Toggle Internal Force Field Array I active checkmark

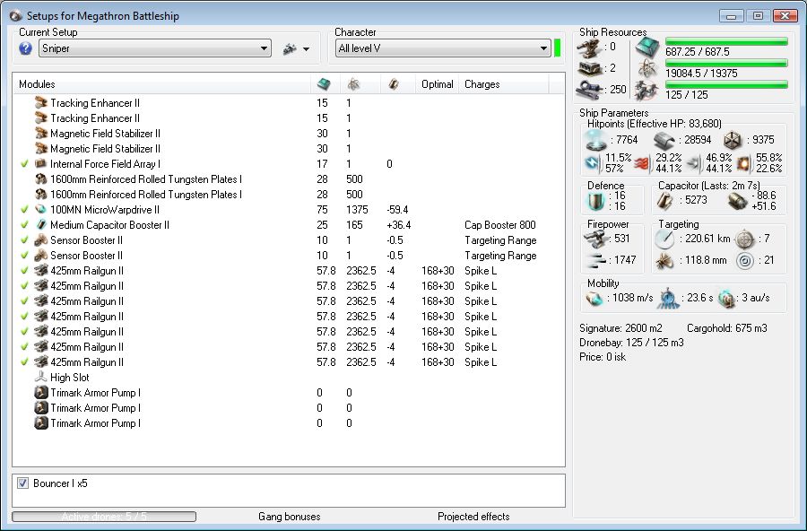coord(24,164)
